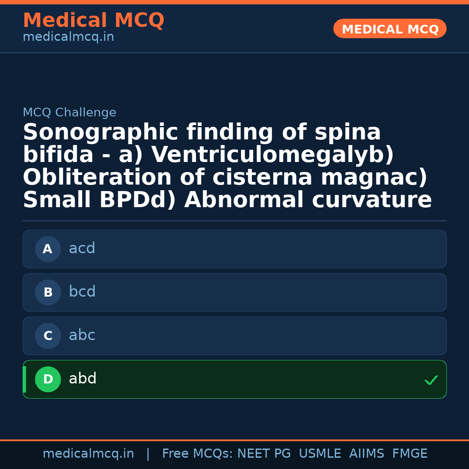Click the USMLE footer text
The image size is (469, 469).
coord(320,454)
